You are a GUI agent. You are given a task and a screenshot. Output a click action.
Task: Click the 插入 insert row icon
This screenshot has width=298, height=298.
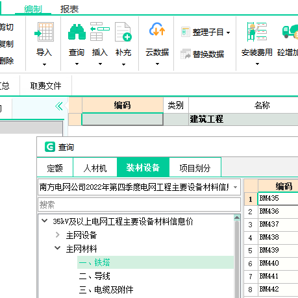[100, 32]
